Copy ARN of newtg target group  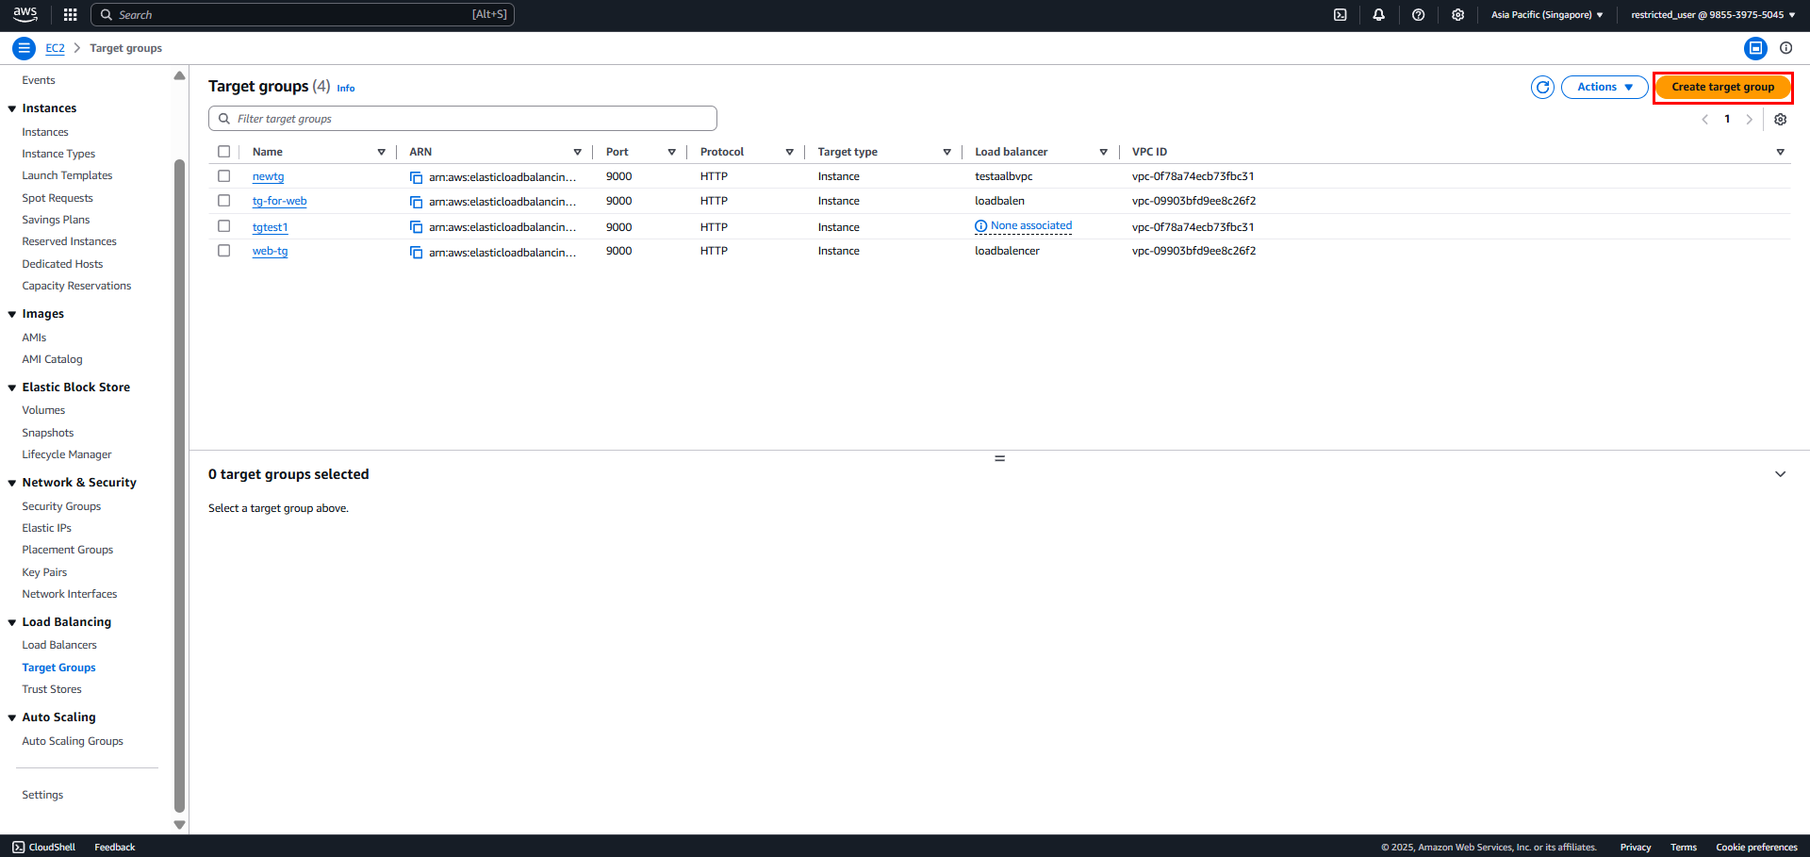(x=416, y=177)
